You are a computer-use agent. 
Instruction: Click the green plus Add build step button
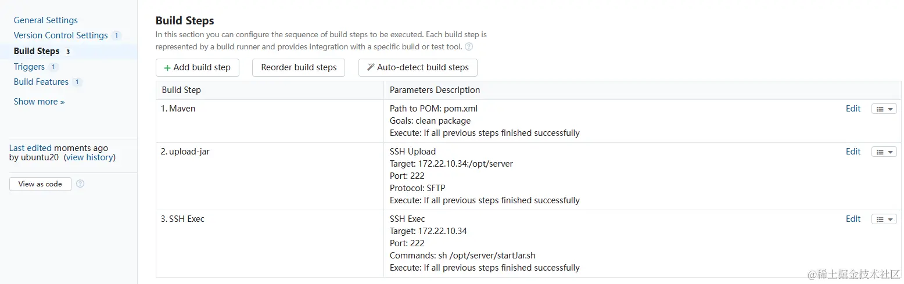197,67
